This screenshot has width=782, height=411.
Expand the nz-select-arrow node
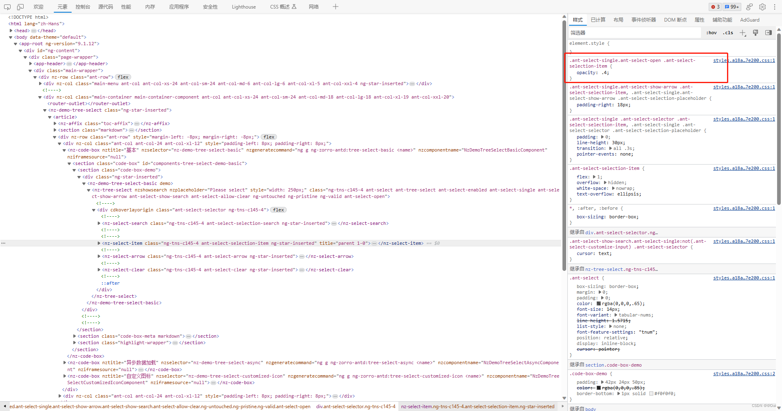(x=99, y=256)
